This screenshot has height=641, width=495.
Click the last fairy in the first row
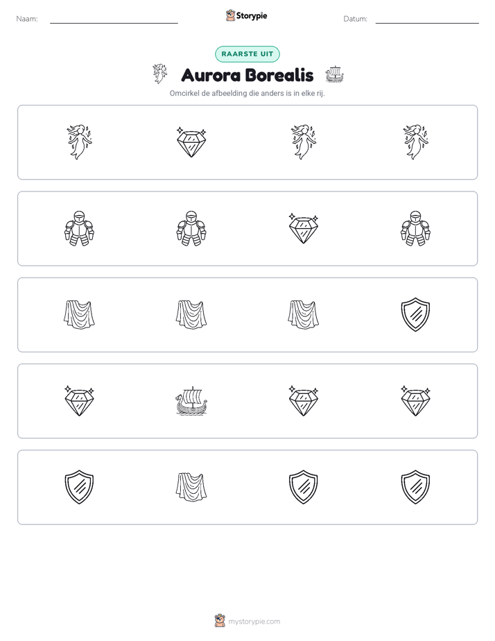(x=415, y=142)
